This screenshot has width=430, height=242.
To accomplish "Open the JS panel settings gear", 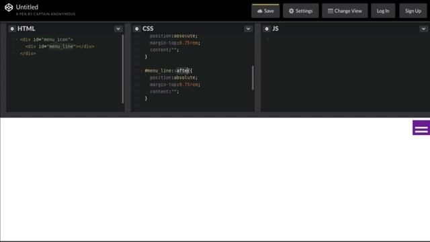I will [267, 28].
